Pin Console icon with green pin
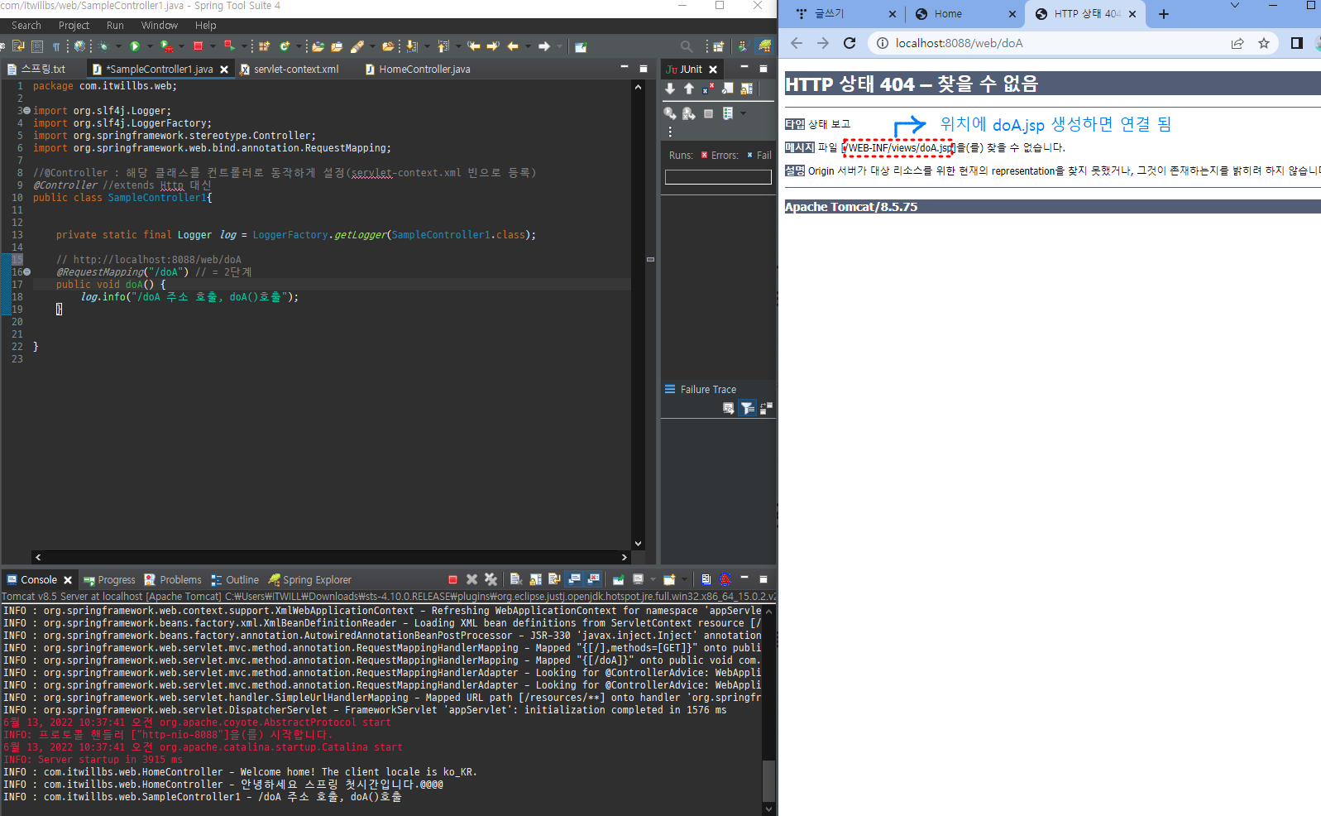1321x816 pixels. click(618, 579)
